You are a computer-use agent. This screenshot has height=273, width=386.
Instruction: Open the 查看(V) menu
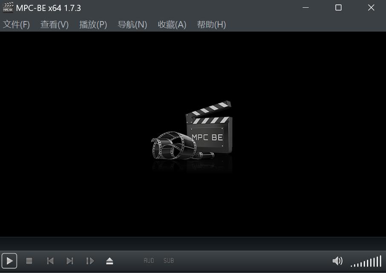point(55,25)
